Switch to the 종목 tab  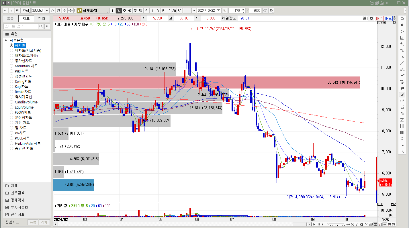coord(10,19)
